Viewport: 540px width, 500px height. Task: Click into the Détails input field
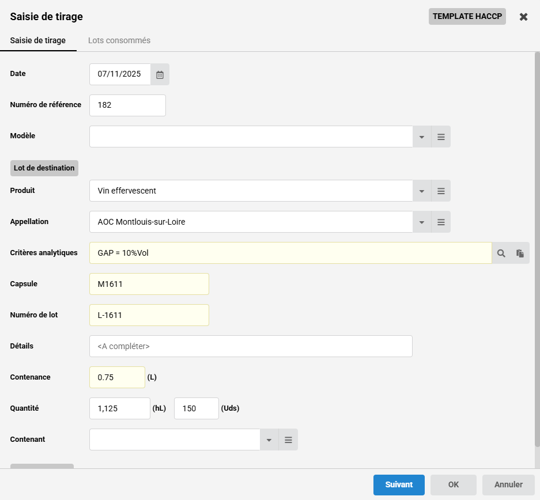tap(251, 346)
